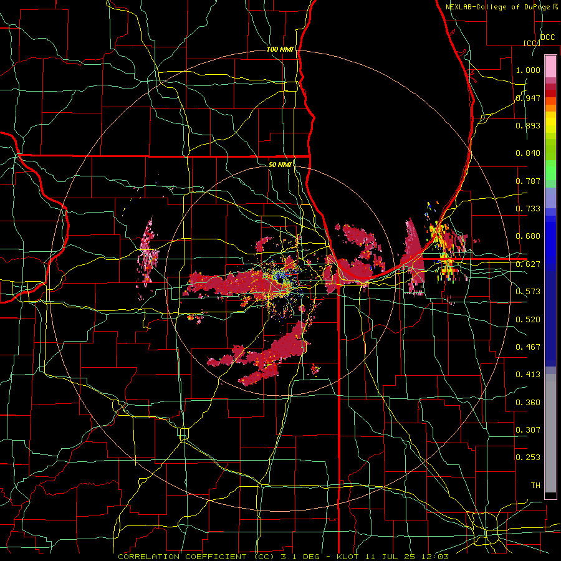Image resolution: width=561 pixels, height=561 pixels.
Task: Select the 0.947 scale value
Action: (x=528, y=98)
